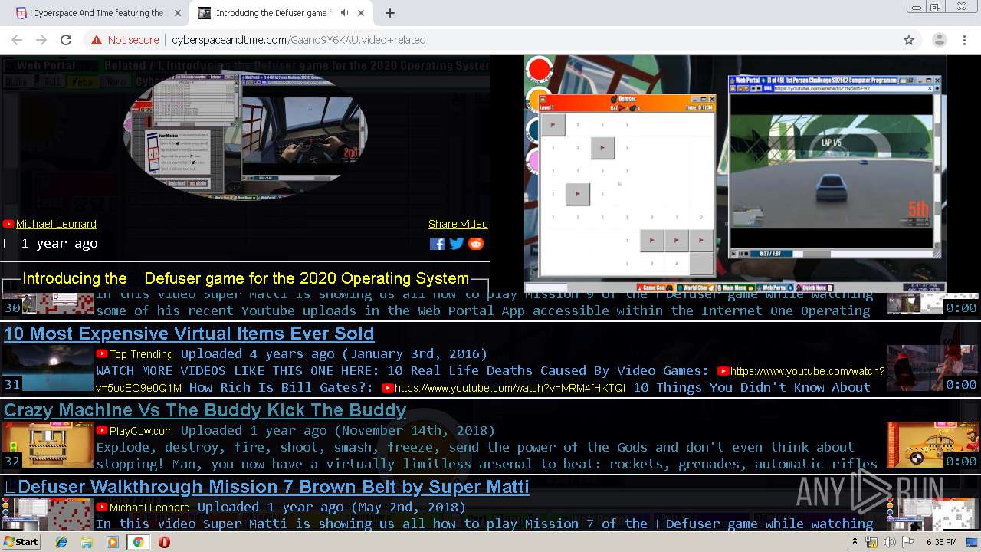
Task: Close the Introducing the Defuser game tab
Action: click(x=361, y=13)
